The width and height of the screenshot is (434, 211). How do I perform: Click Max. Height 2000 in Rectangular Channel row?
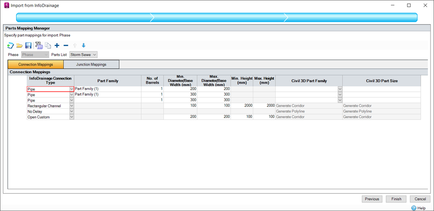pyautogui.click(x=264, y=106)
